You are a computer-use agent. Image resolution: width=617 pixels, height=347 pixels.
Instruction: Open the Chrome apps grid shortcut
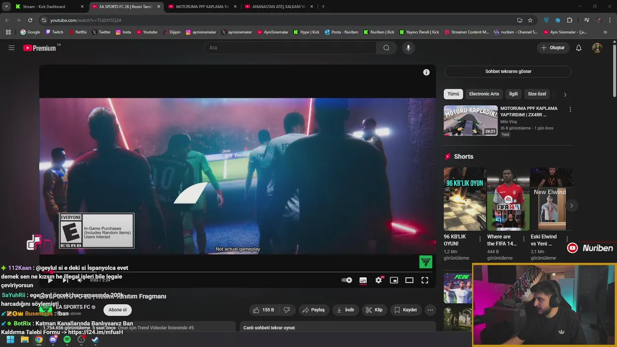click(8, 32)
